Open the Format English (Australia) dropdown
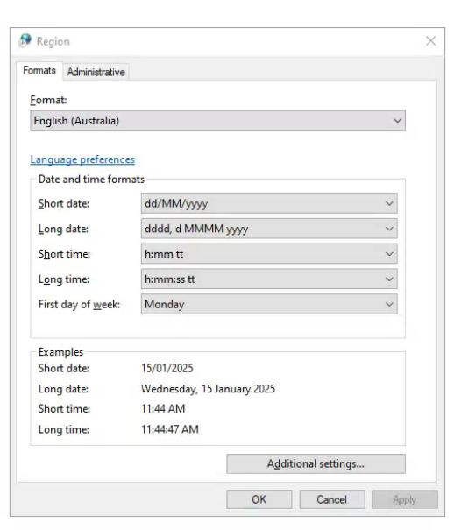The height and width of the screenshot is (530, 454). tap(217, 121)
